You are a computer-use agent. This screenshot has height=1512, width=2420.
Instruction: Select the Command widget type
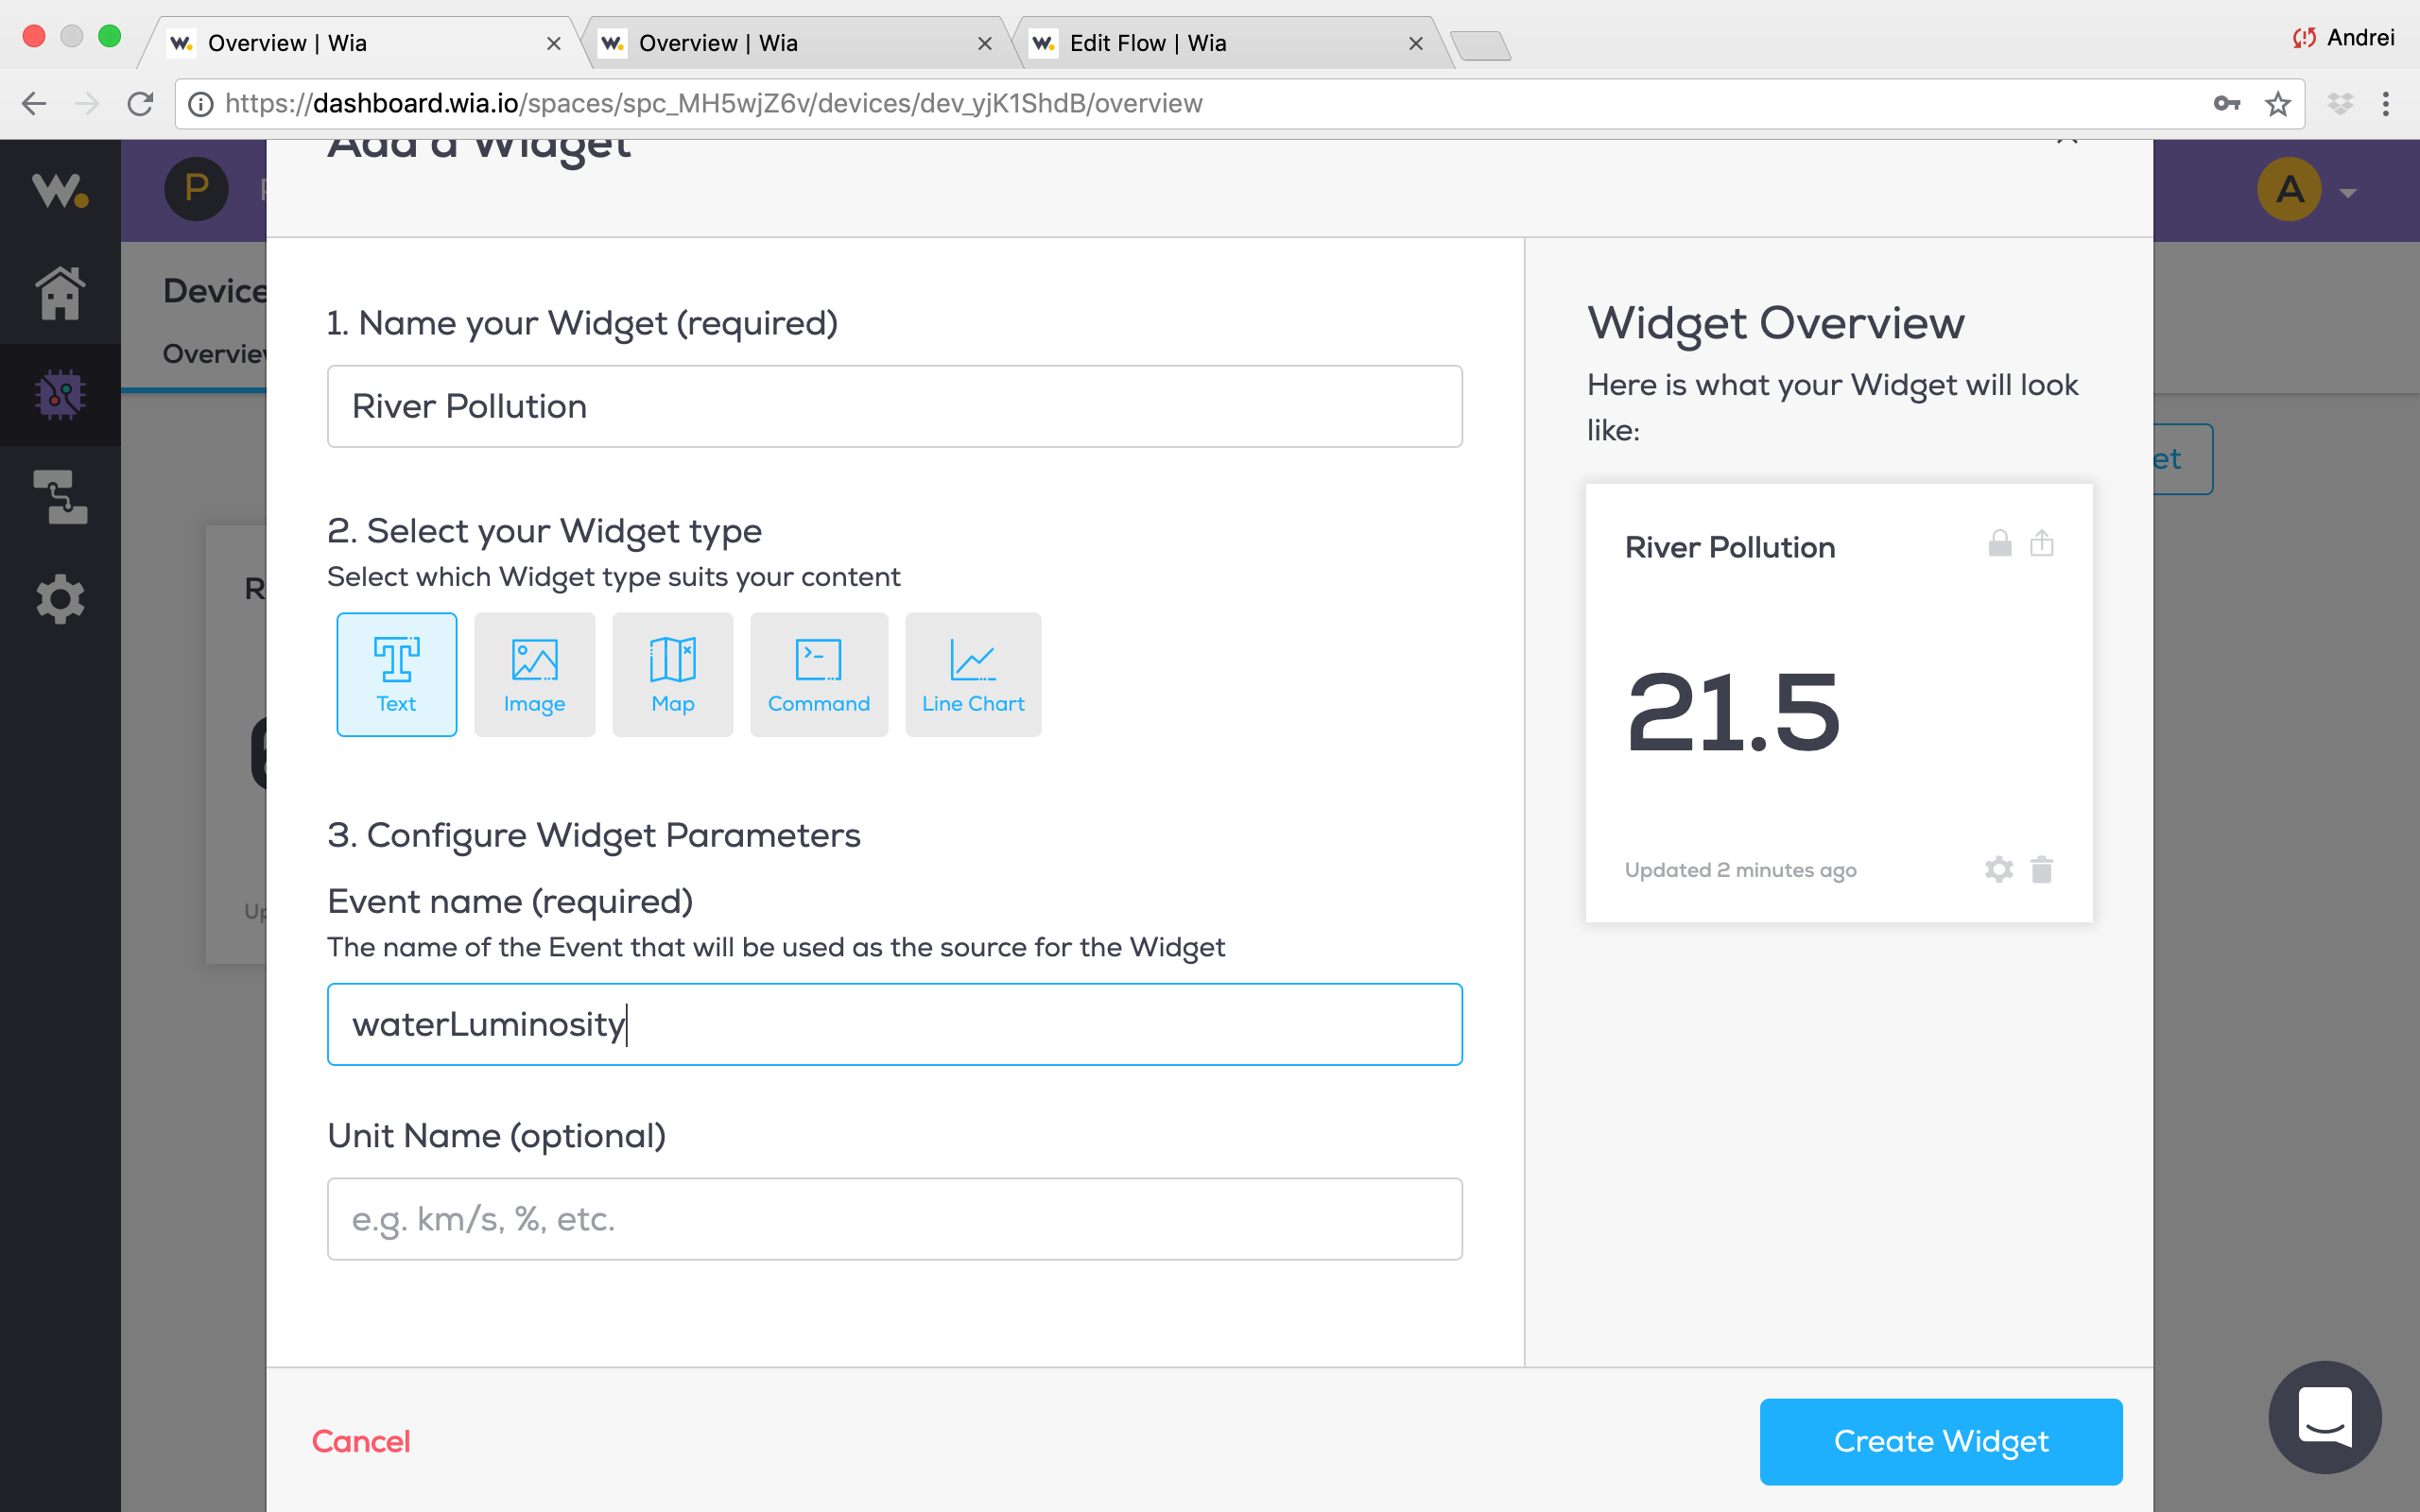[x=818, y=675]
